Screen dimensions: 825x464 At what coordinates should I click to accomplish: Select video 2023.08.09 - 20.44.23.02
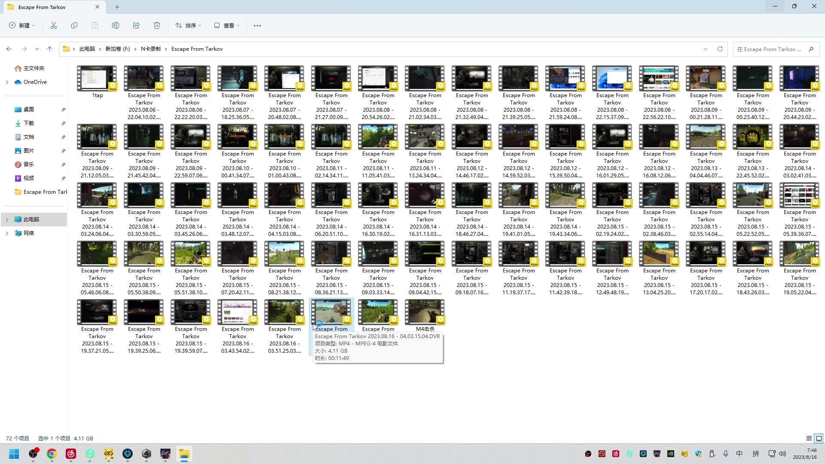click(800, 93)
